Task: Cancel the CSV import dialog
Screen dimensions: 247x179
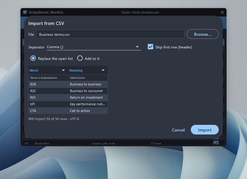Action: (178, 130)
